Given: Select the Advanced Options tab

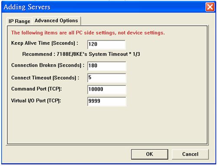Looking at the screenshot, I should pyautogui.click(x=56, y=21).
